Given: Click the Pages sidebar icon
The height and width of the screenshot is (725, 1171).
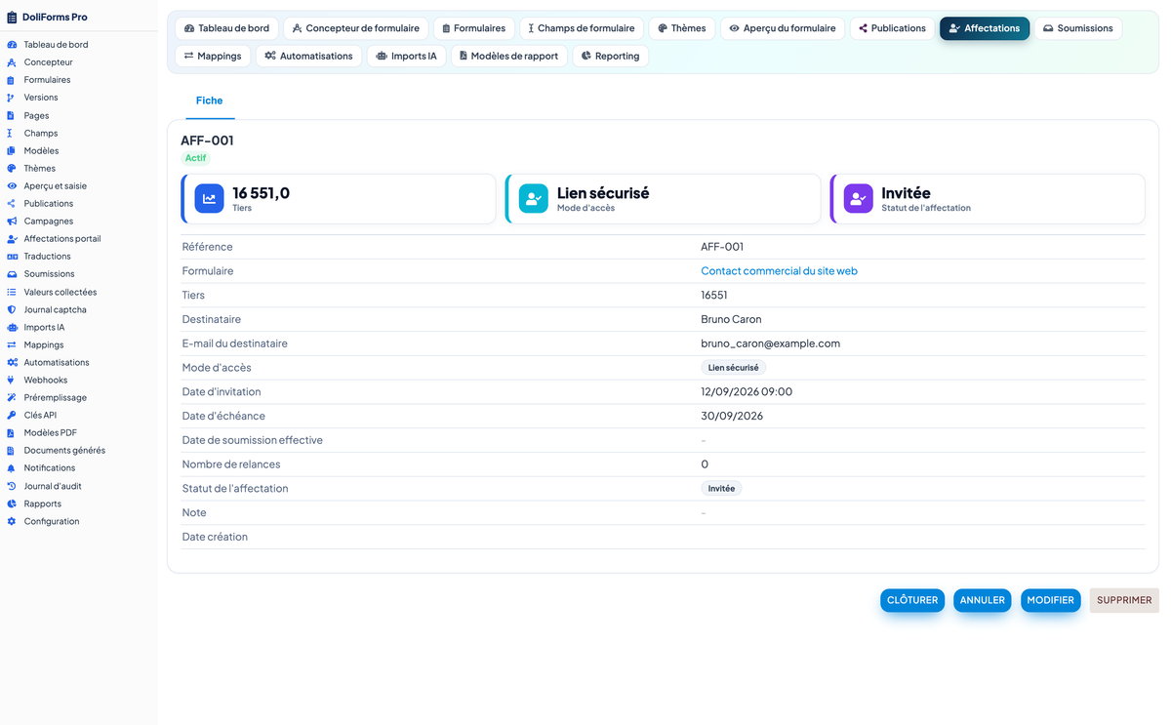Looking at the screenshot, I should [x=12, y=115].
